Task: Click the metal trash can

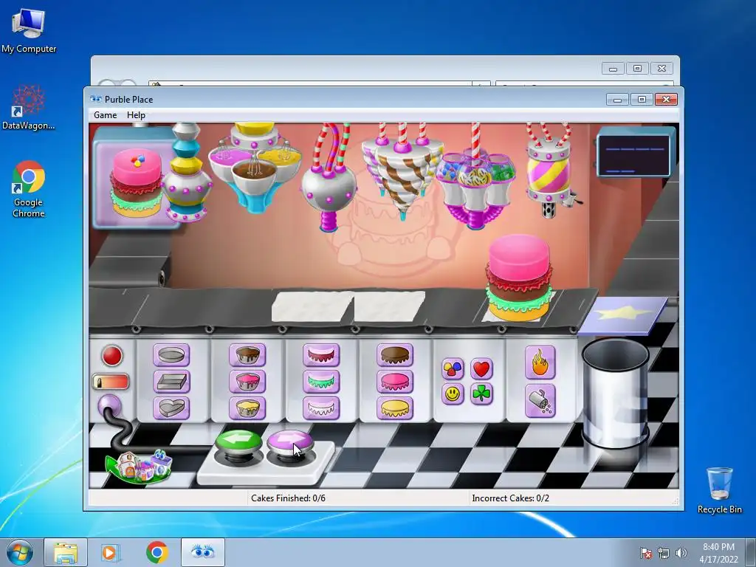Action: (x=615, y=393)
